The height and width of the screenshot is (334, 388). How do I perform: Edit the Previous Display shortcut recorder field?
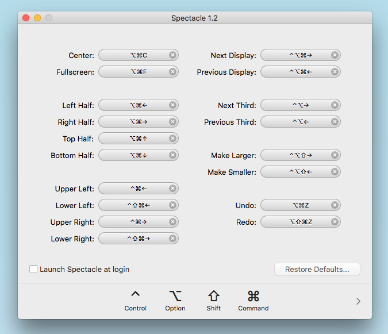[301, 72]
